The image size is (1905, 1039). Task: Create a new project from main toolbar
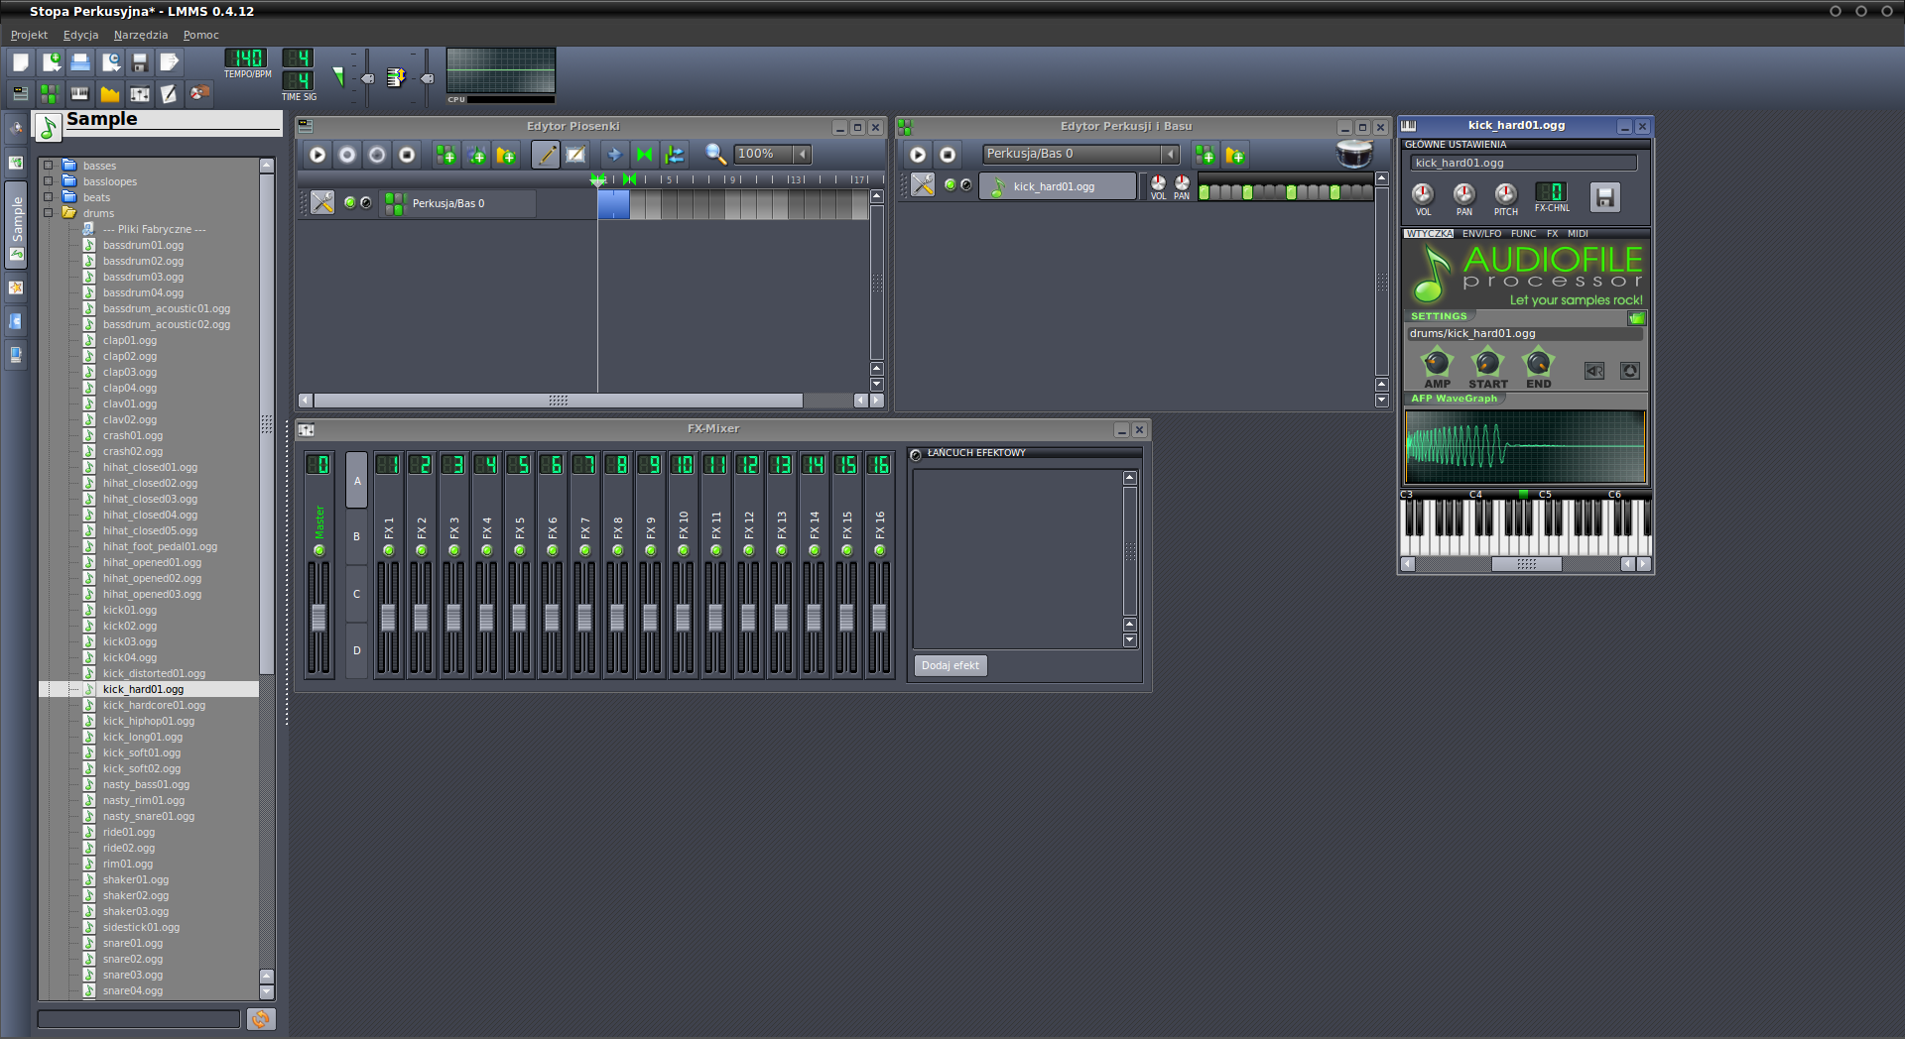20,62
